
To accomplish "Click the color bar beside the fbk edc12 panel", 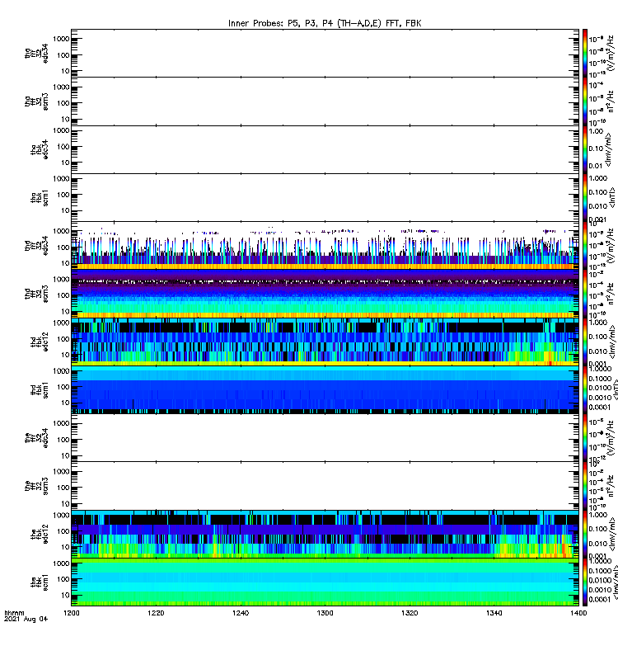I will (584, 534).
